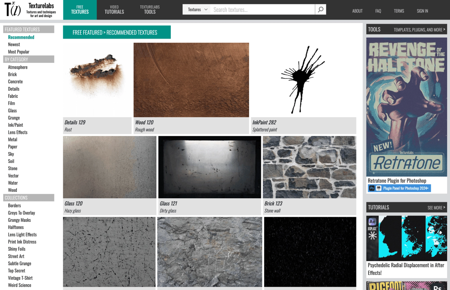Click into the Search textures field

[x=263, y=9]
